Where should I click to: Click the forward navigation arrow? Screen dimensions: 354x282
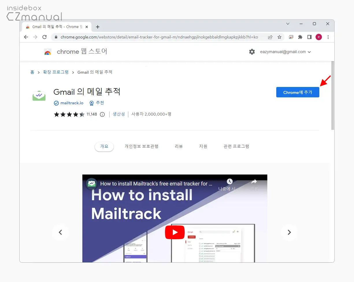(x=35, y=37)
